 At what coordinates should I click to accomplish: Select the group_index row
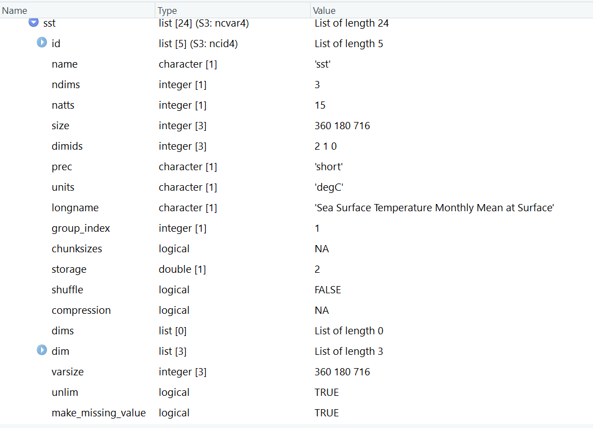pos(81,228)
